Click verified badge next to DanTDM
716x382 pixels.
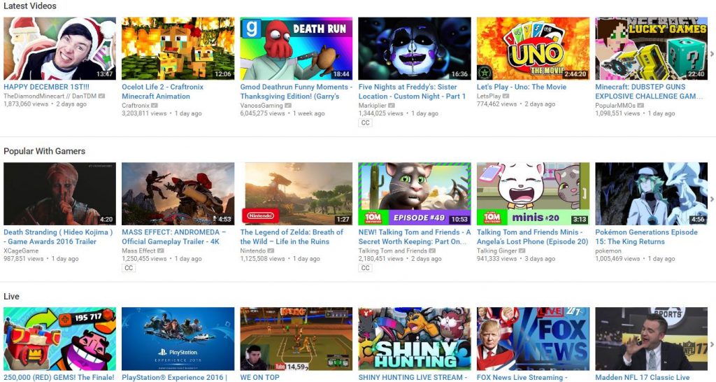101,96
